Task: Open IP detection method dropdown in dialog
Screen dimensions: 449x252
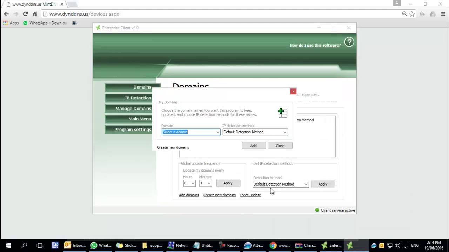Action: click(x=255, y=132)
